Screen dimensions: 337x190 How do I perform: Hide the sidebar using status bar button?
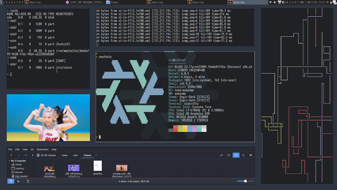(28, 181)
